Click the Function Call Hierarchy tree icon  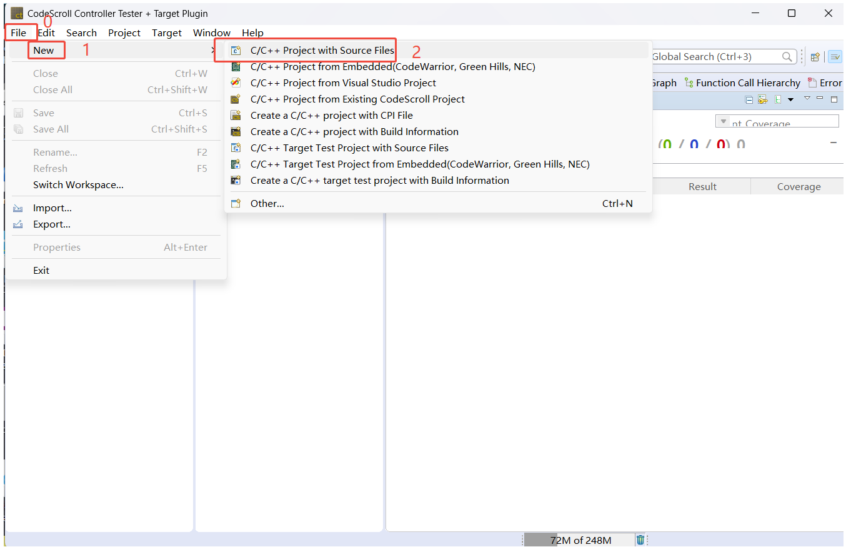[689, 83]
